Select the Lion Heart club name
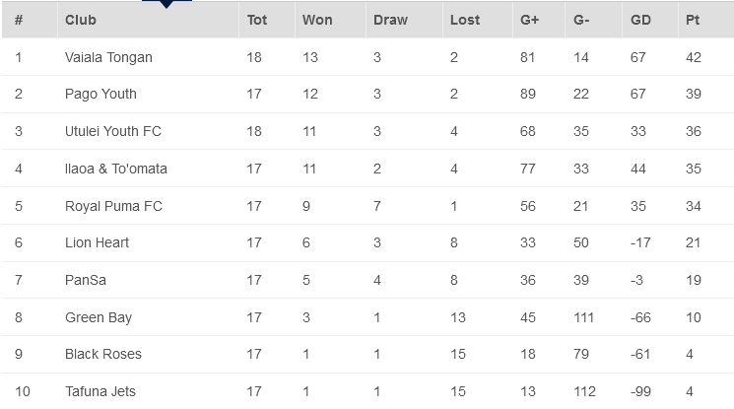The width and height of the screenshot is (734, 409). 97,242
